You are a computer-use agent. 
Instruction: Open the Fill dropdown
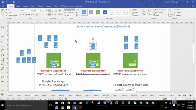[x=134, y=10]
